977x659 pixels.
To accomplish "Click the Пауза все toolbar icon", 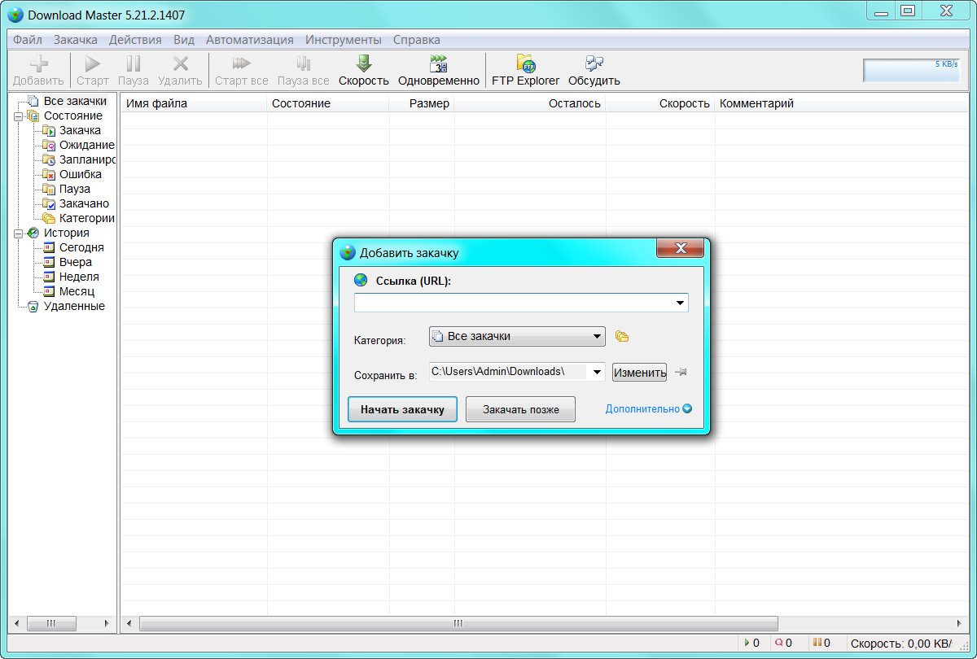I will tap(304, 63).
